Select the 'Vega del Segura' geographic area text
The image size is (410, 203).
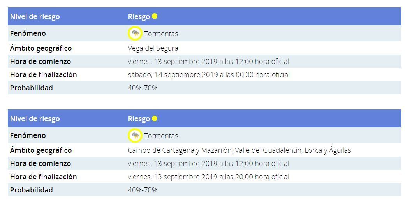tap(153, 48)
